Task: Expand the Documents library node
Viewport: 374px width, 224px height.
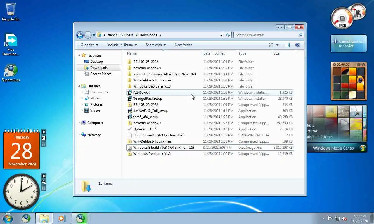Action: (82, 92)
